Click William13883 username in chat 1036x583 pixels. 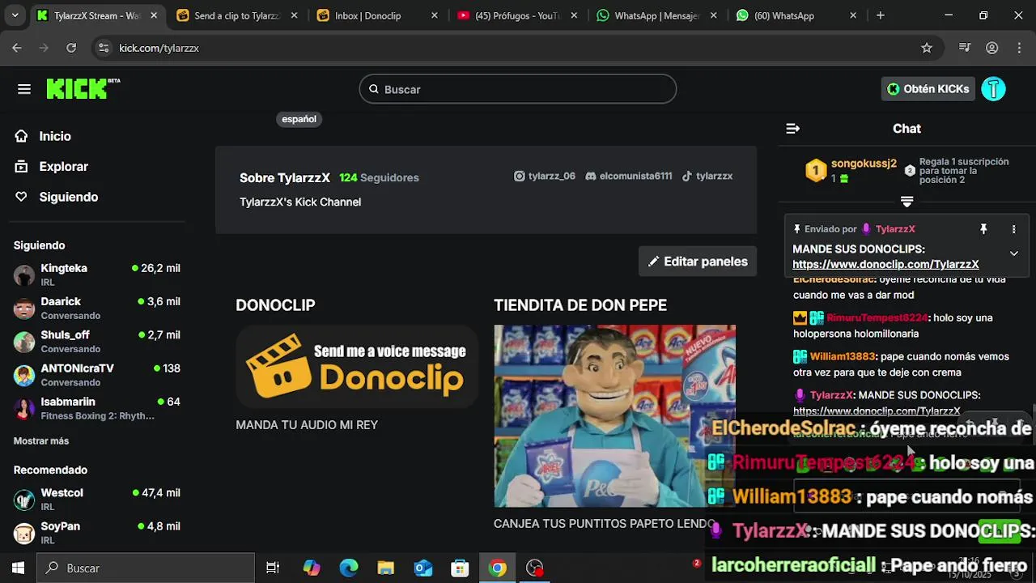click(843, 356)
